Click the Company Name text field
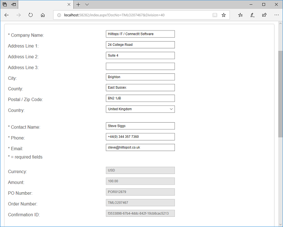This screenshot has width=283, height=227. [x=140, y=34]
